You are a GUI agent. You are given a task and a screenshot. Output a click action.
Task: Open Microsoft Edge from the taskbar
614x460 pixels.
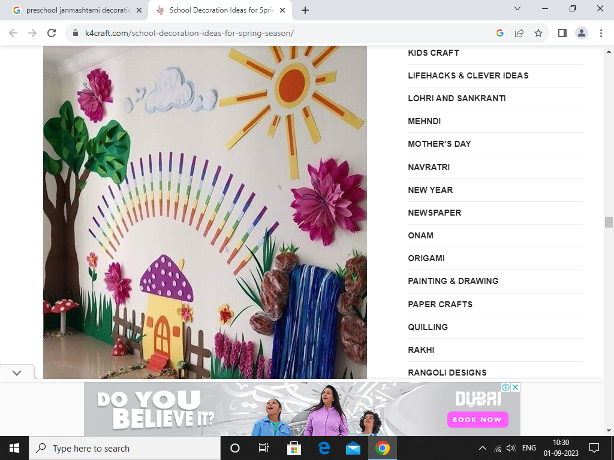324,448
